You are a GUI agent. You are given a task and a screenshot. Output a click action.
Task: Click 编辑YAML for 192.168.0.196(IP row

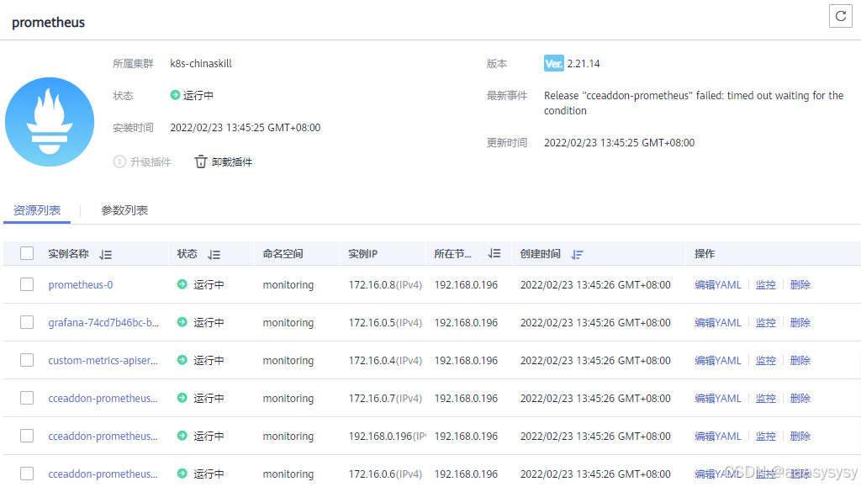(718, 437)
